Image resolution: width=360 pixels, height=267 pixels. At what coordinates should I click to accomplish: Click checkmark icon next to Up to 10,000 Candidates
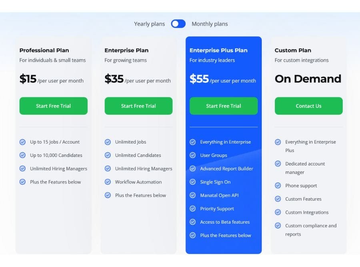click(22, 155)
